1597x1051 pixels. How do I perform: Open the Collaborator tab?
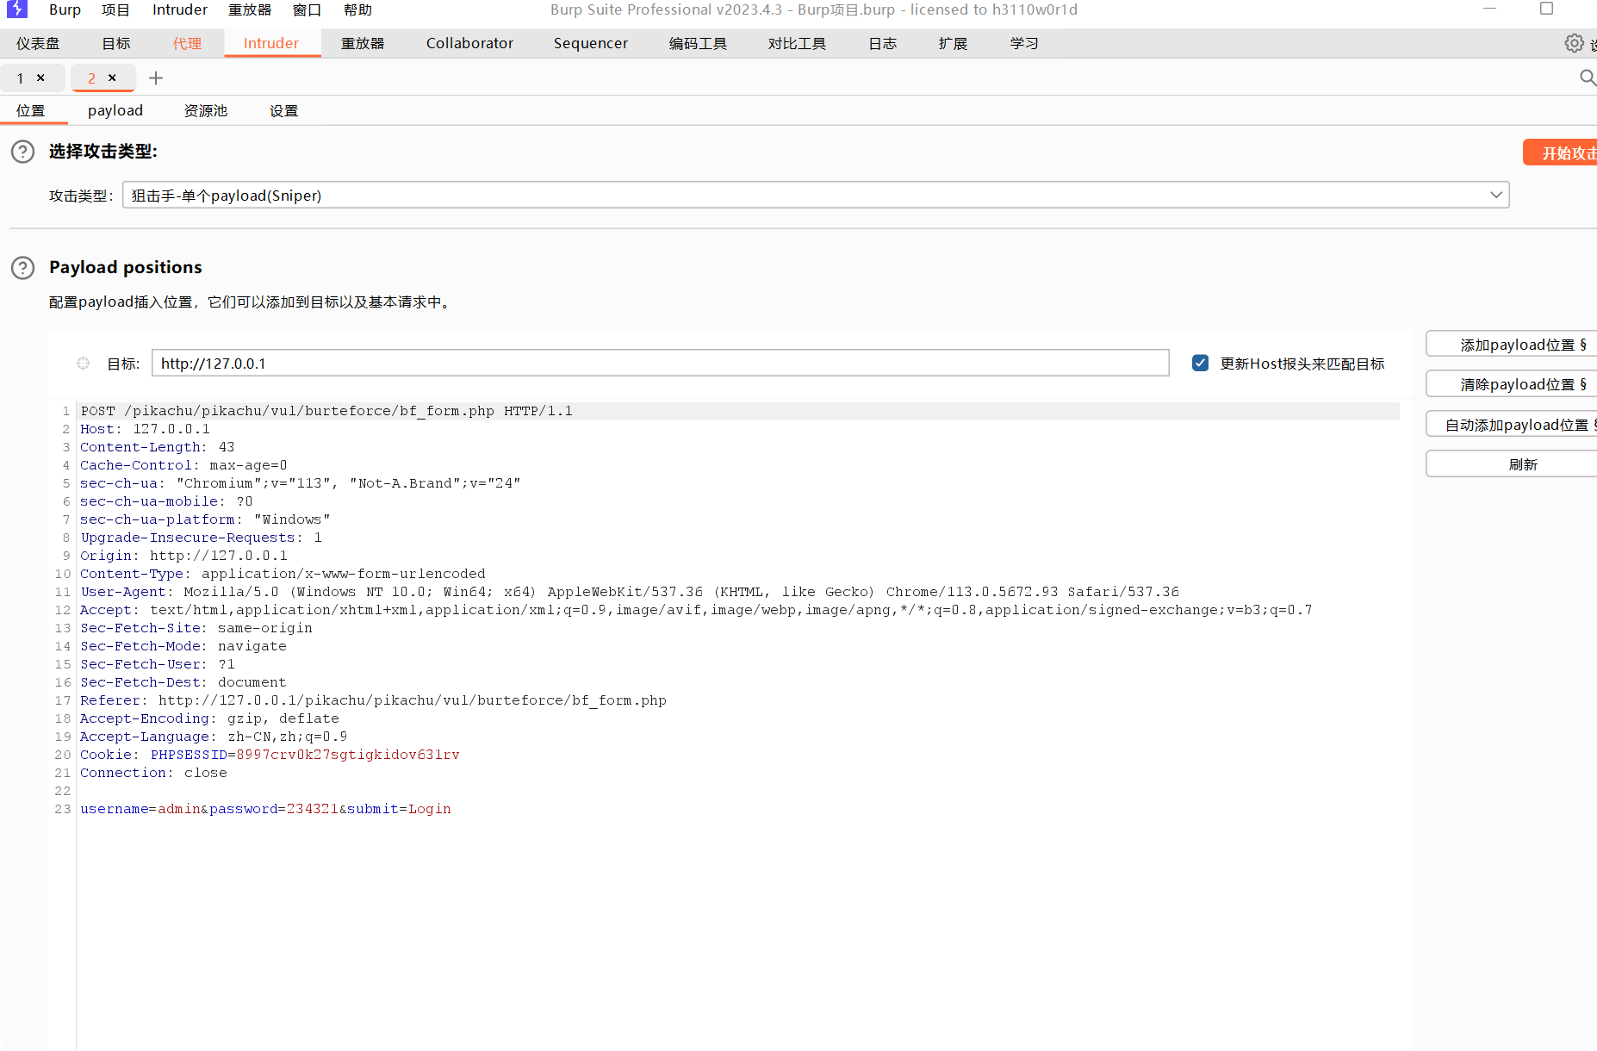click(x=469, y=43)
